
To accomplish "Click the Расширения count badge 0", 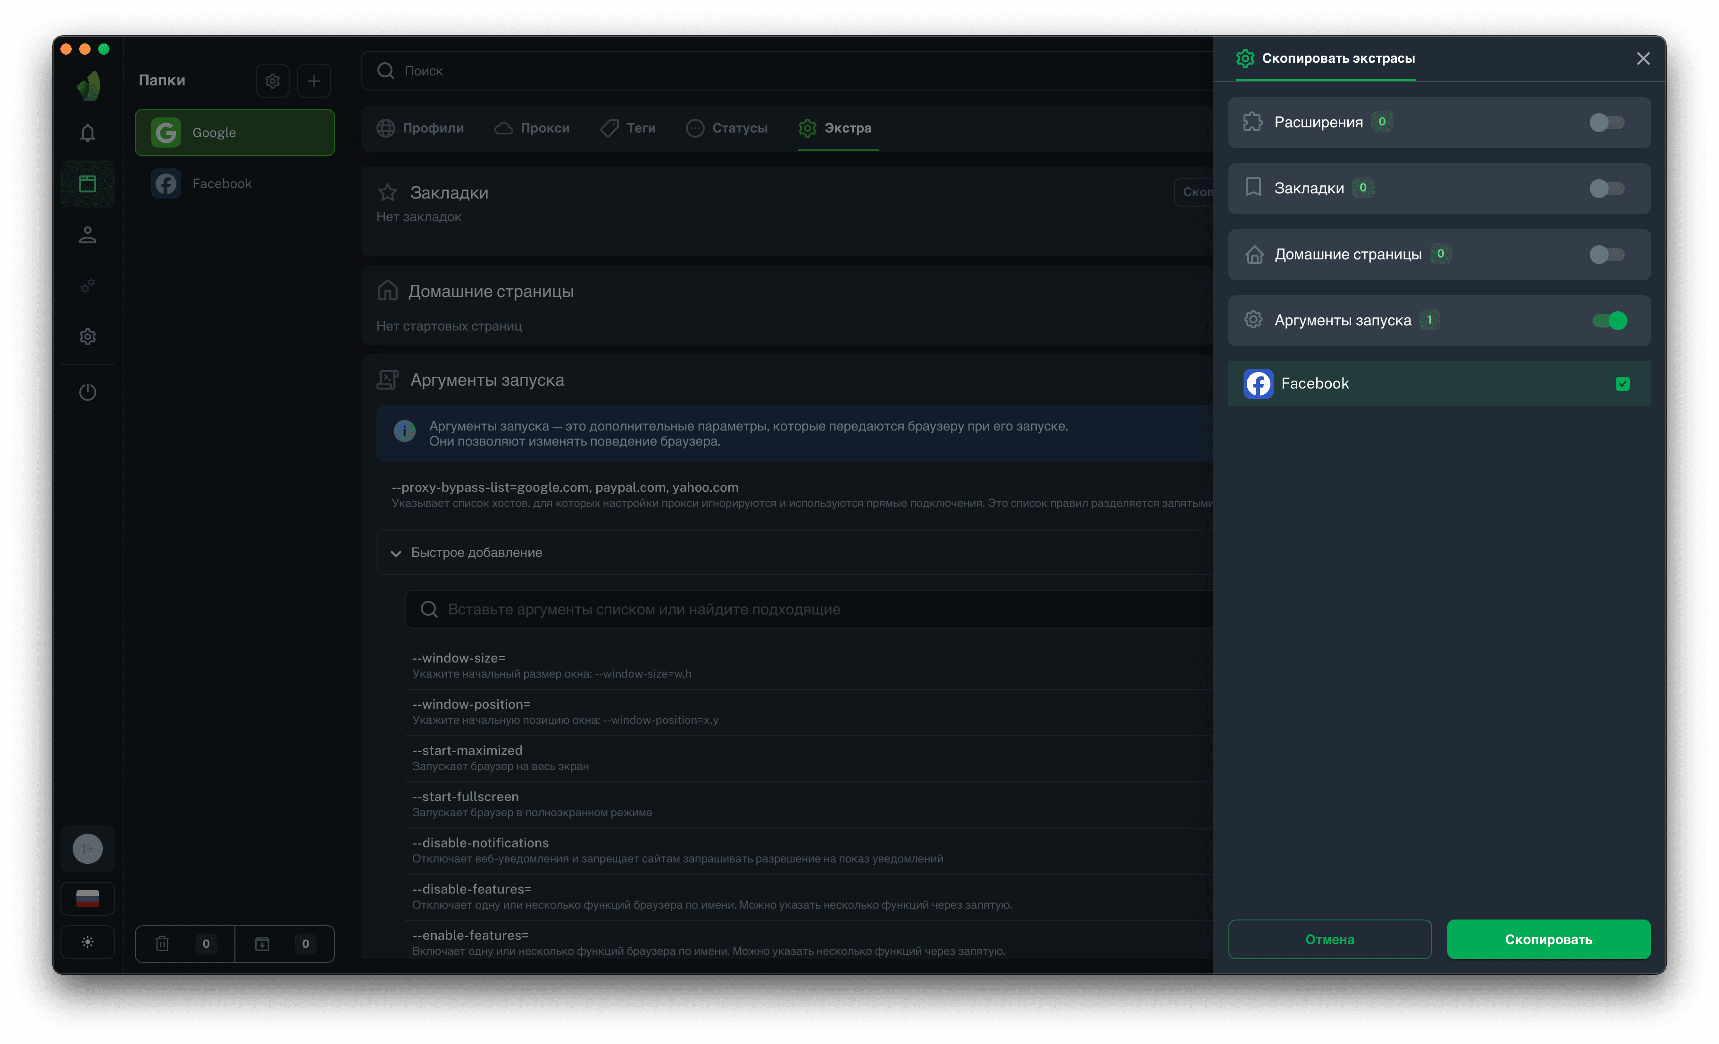I will coord(1381,122).
